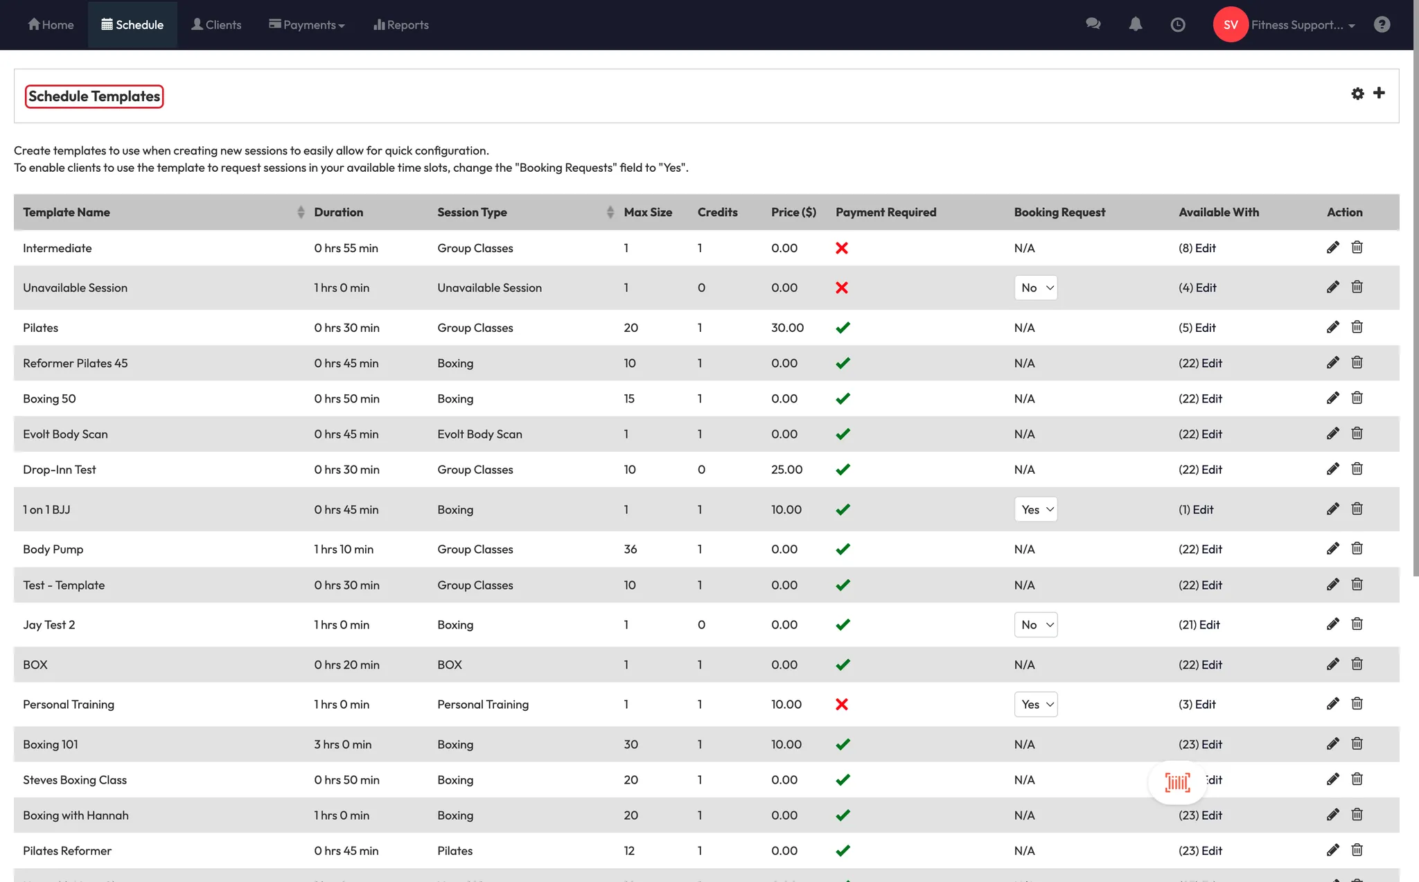Click the chat messages icon
Viewport: 1419px width, 882px height.
tap(1093, 24)
